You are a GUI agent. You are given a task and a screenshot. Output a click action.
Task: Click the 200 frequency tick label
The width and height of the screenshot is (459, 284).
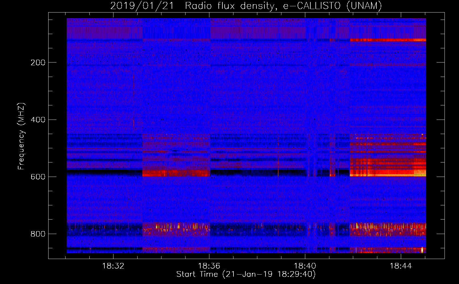38,62
